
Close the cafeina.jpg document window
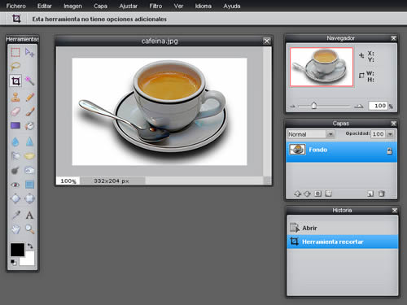pyautogui.click(x=267, y=41)
